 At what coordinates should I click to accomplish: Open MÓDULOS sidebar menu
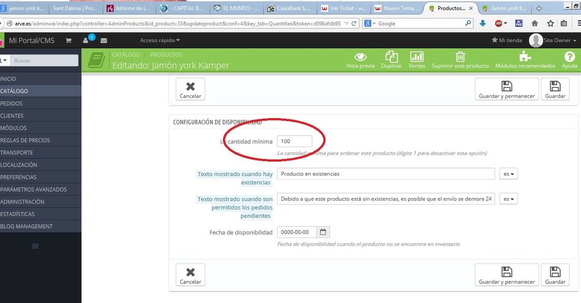(x=40, y=128)
